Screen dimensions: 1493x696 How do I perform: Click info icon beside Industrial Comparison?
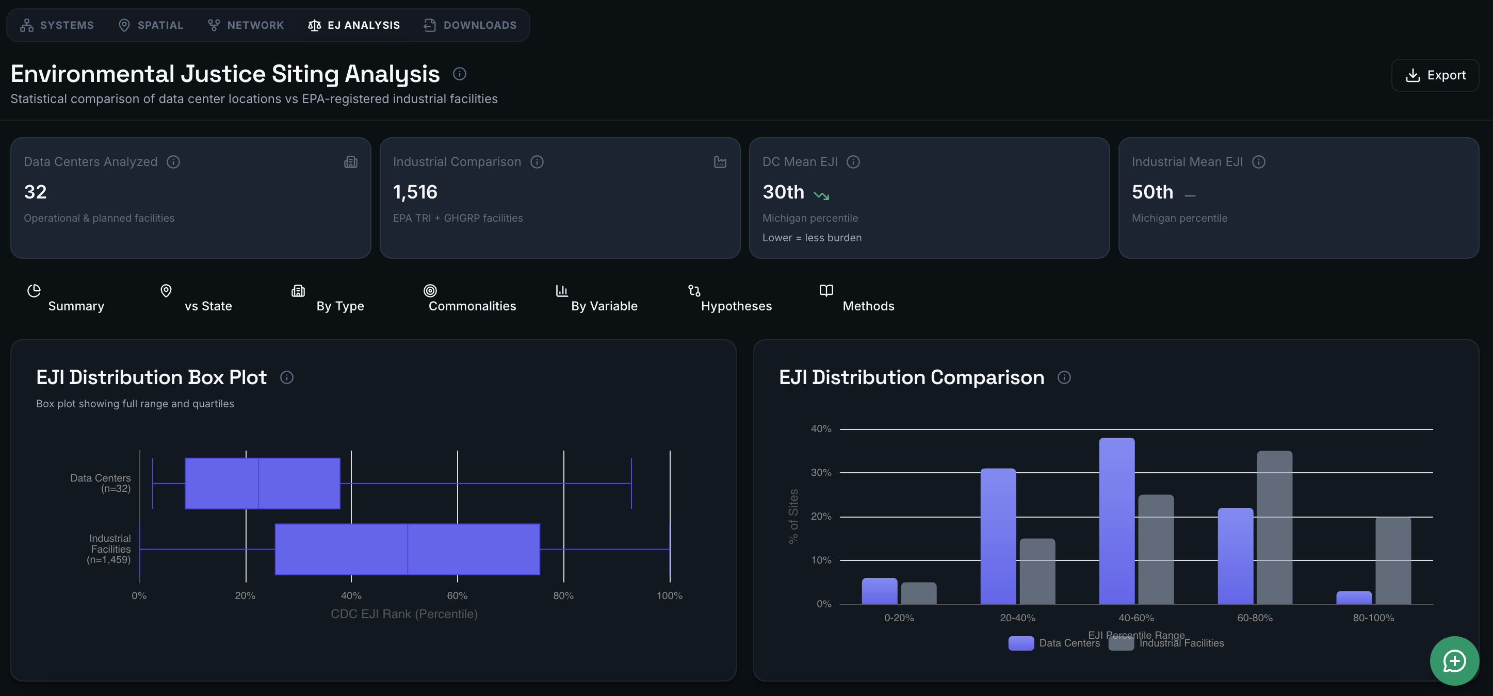tap(537, 162)
